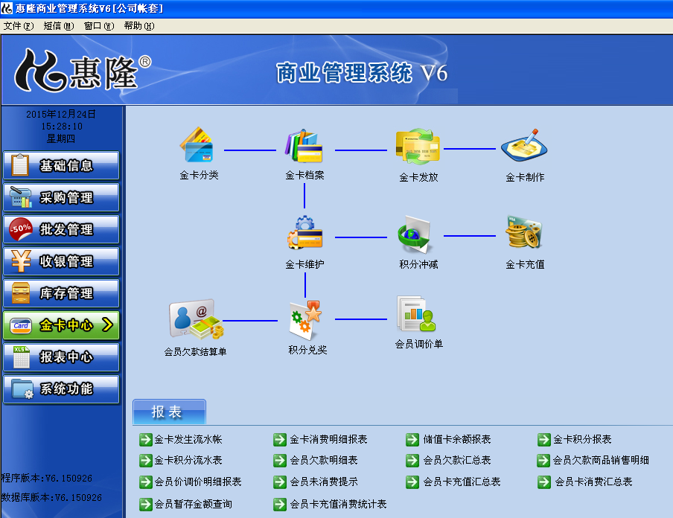Viewport: 673px width, 518px height.
Task: Click the weekday text 星期四
Action: pyautogui.click(x=61, y=138)
